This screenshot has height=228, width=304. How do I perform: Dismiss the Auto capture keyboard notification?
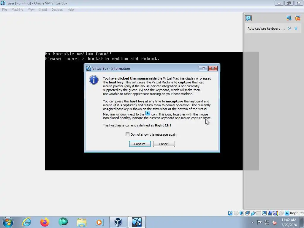coord(296,28)
